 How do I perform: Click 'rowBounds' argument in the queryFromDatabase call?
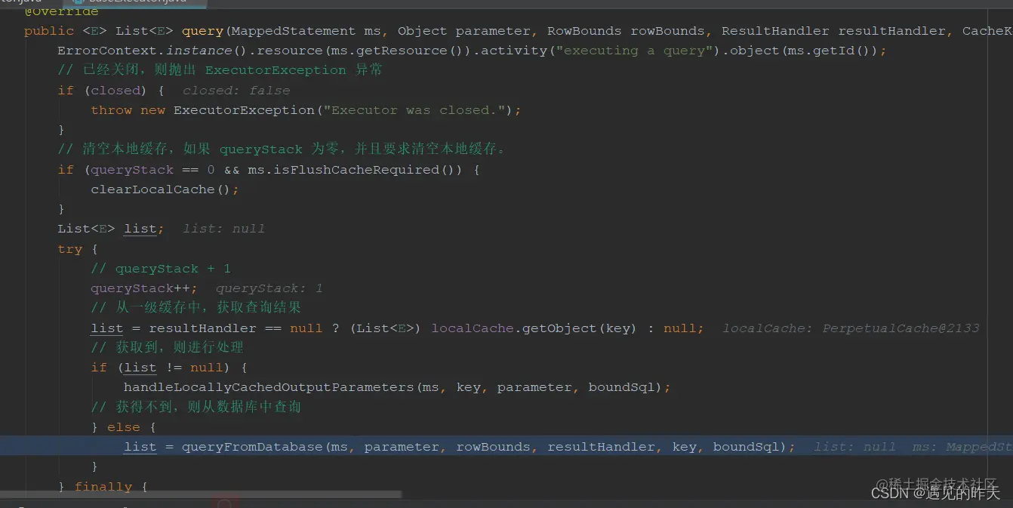[494, 447]
